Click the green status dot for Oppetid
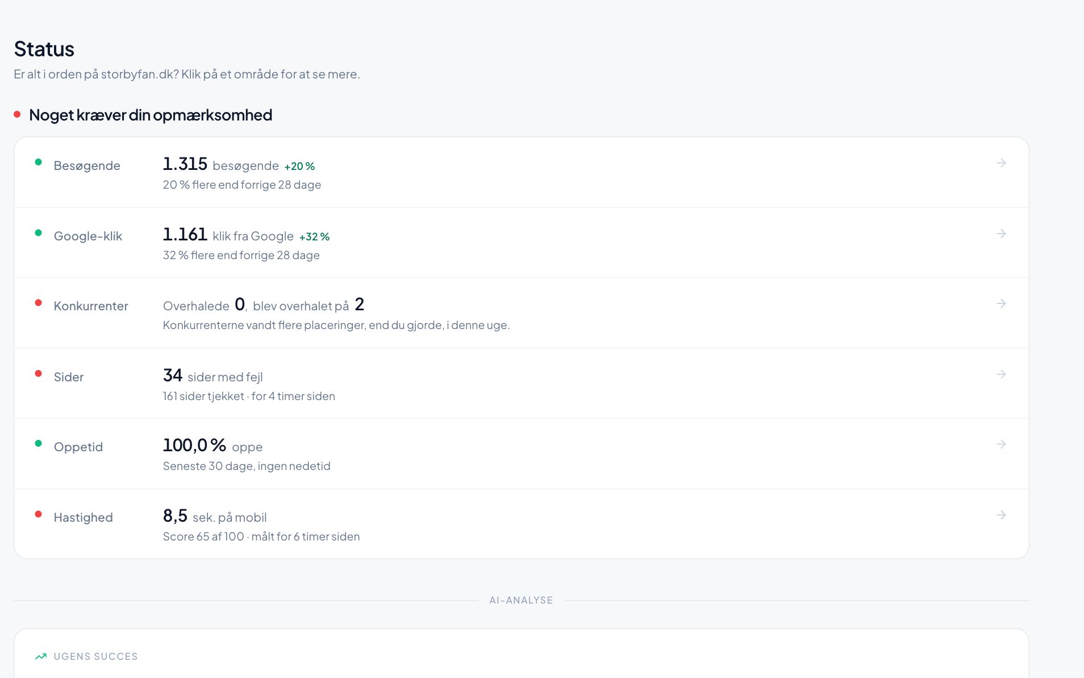This screenshot has height=678, width=1084. 38,443
